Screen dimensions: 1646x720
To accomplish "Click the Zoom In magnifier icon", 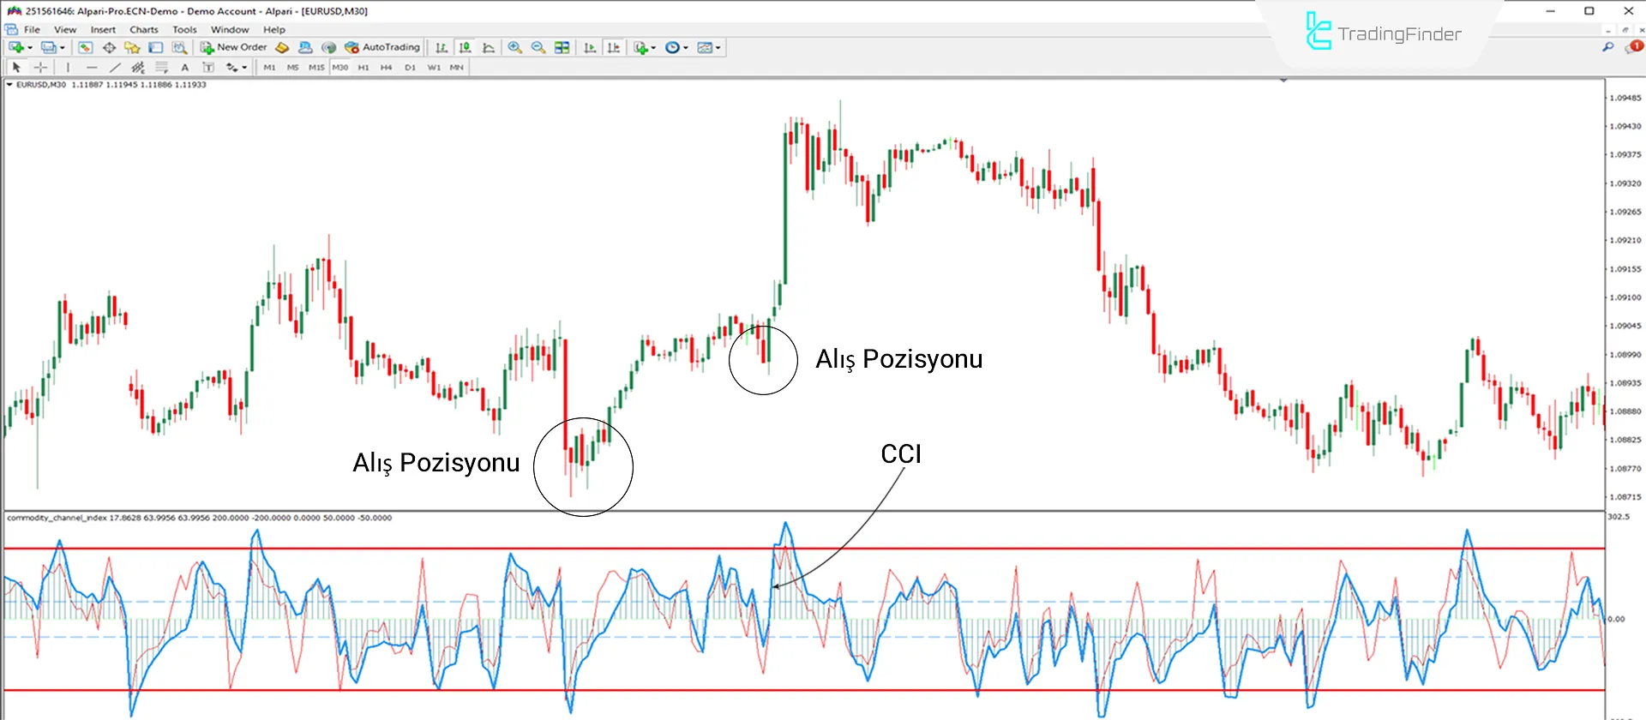I will [x=514, y=48].
